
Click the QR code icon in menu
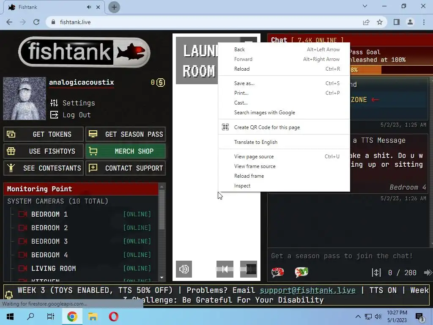tap(225, 127)
